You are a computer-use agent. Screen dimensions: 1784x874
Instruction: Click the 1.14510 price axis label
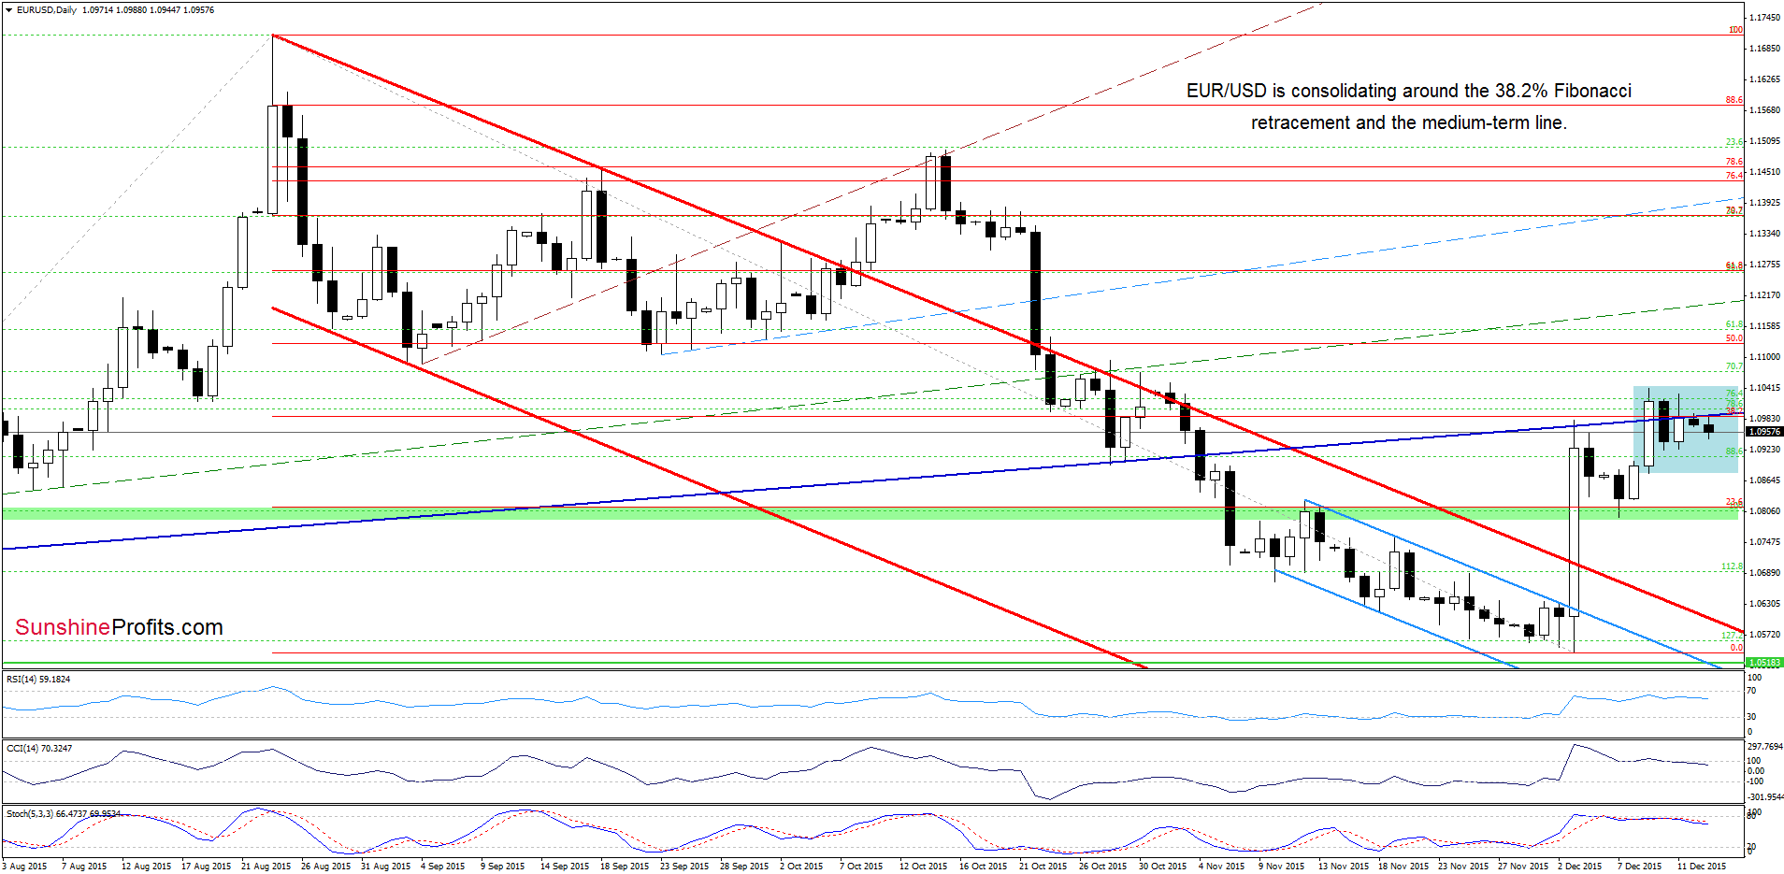[1764, 172]
